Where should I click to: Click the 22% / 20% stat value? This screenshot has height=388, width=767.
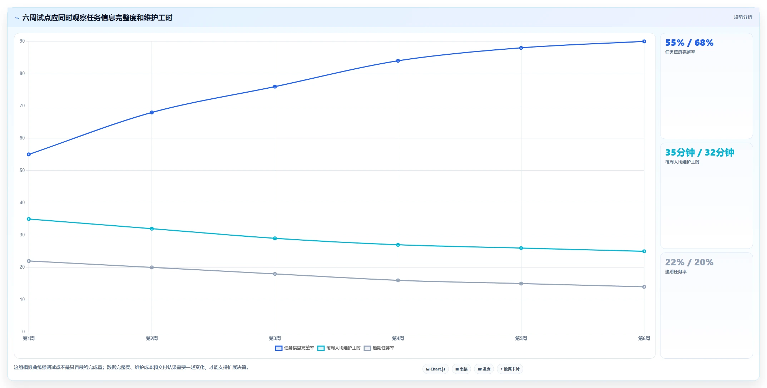point(689,262)
